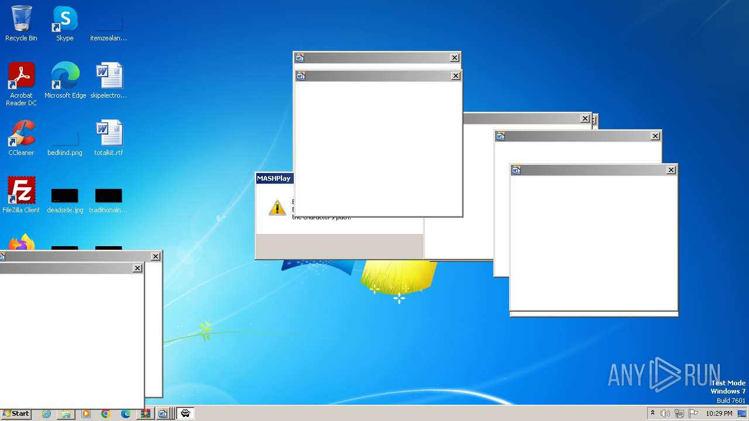Select the skipelectro Word document icon
Image resolution: width=749 pixels, height=421 pixels.
109,81
